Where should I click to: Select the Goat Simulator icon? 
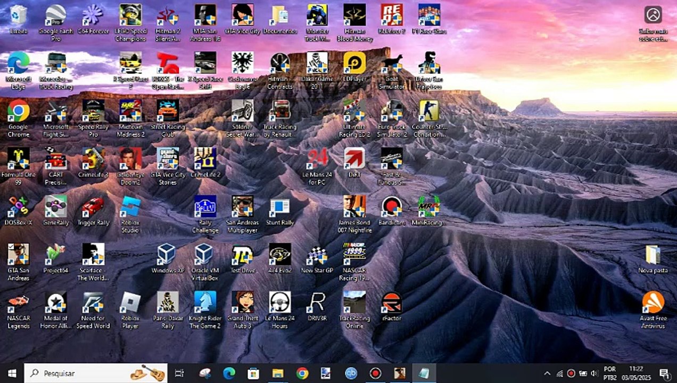point(391,71)
